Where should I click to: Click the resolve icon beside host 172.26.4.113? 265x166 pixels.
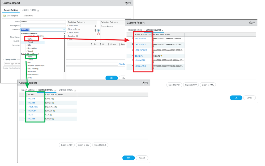point(57,107)
